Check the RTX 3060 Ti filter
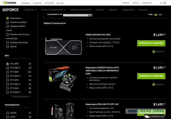 [x=7, y=84]
